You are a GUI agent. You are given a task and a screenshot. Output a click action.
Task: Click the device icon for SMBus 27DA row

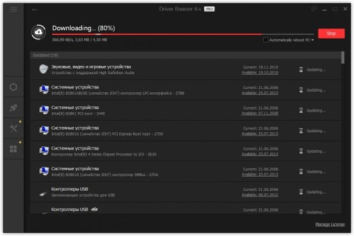44,171
